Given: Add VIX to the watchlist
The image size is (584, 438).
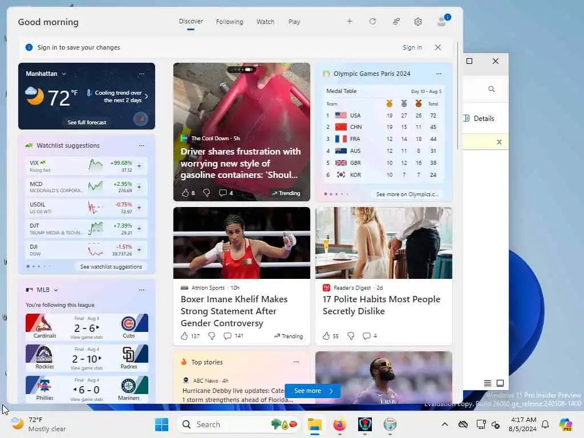Looking at the screenshot, I should tap(139, 166).
